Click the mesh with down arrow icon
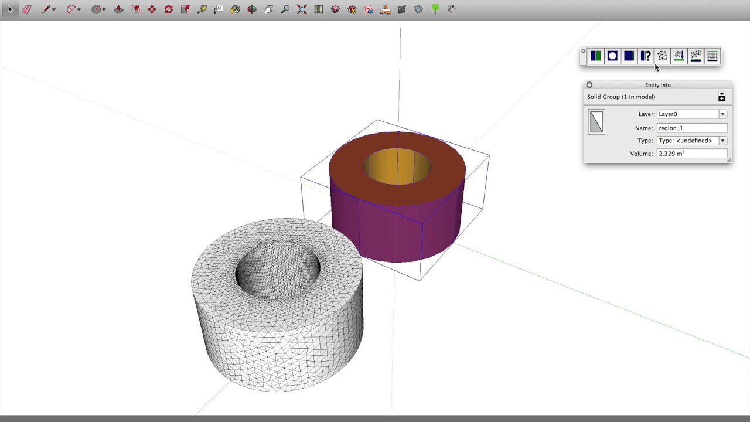This screenshot has width=750, height=422. pos(679,56)
